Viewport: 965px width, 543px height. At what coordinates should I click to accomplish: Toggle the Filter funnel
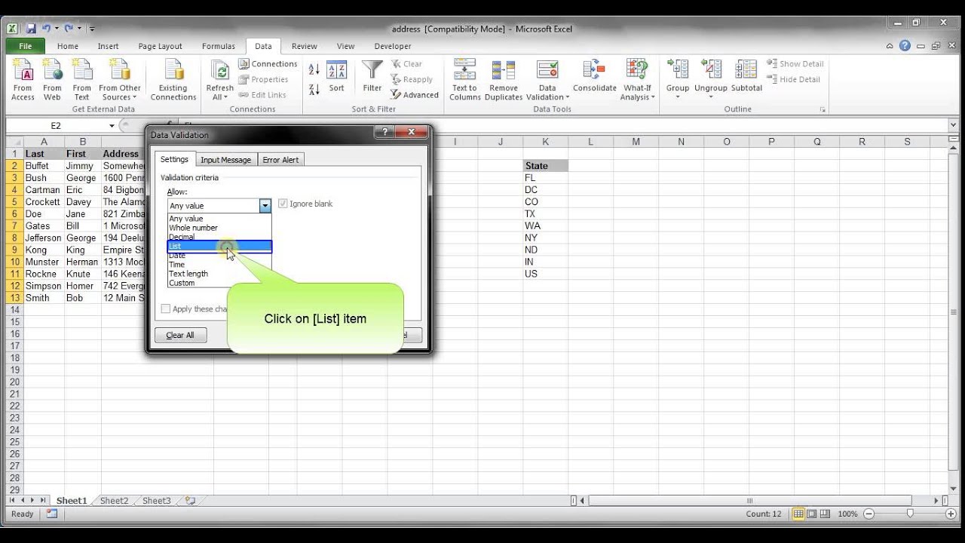point(372,76)
